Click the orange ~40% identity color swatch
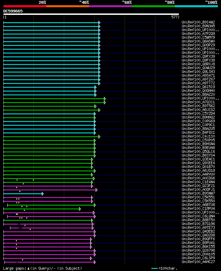This screenshot has width=221, height=271. tap(68, 6)
